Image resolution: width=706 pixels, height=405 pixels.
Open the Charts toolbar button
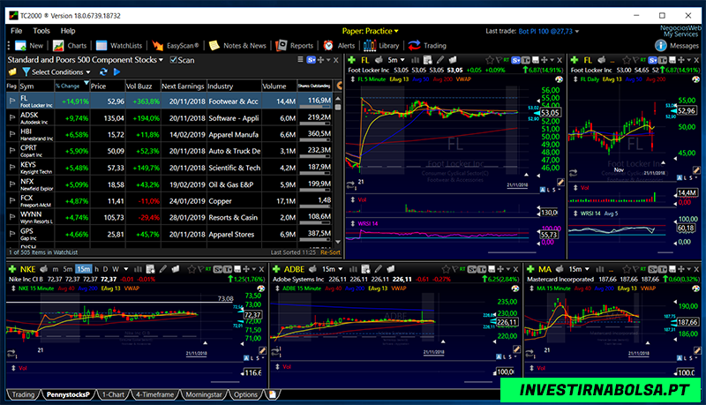[x=70, y=46]
